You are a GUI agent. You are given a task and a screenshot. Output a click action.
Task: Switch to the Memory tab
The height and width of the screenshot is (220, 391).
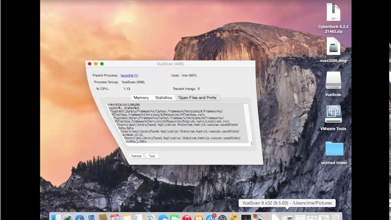[x=141, y=97]
